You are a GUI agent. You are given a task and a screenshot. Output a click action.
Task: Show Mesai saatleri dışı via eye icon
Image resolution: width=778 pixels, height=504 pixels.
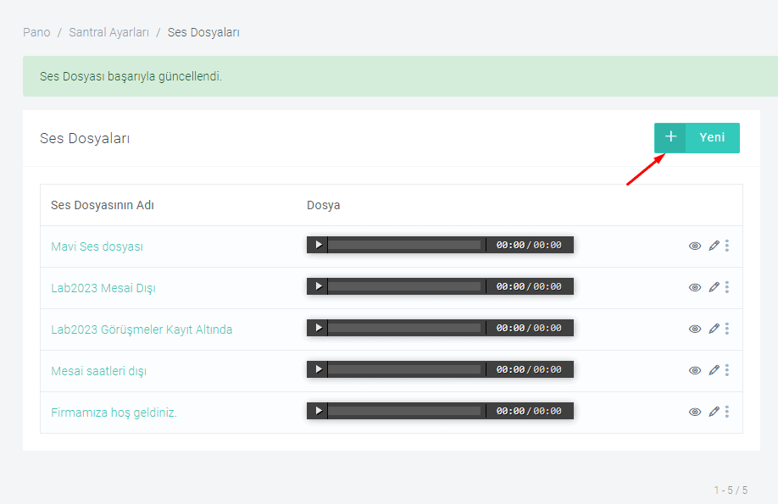point(695,370)
